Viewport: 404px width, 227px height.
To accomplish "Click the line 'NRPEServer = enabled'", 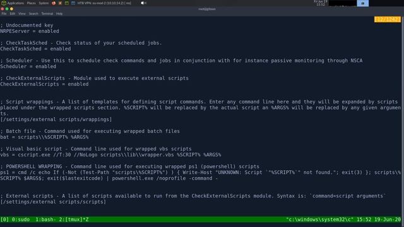I will pyautogui.click(x=30, y=31).
